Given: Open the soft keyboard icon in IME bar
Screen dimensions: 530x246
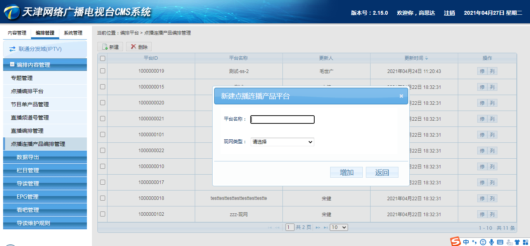Looking at the screenshot, I should (x=500, y=242).
